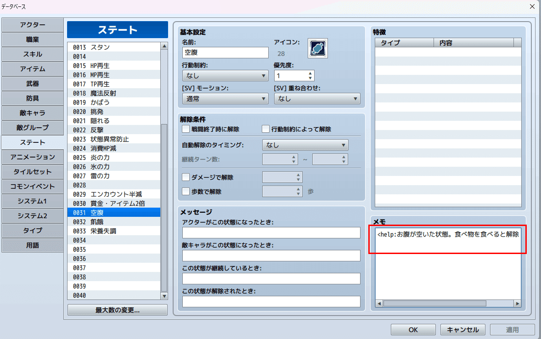Select state 0027 雷の力
The width and height of the screenshot is (541, 339).
[x=114, y=176]
